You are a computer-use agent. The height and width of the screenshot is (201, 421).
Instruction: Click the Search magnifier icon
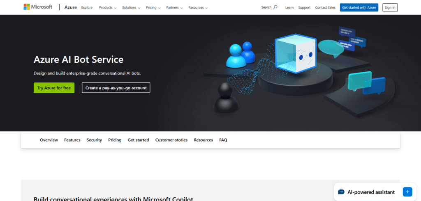pyautogui.click(x=275, y=7)
